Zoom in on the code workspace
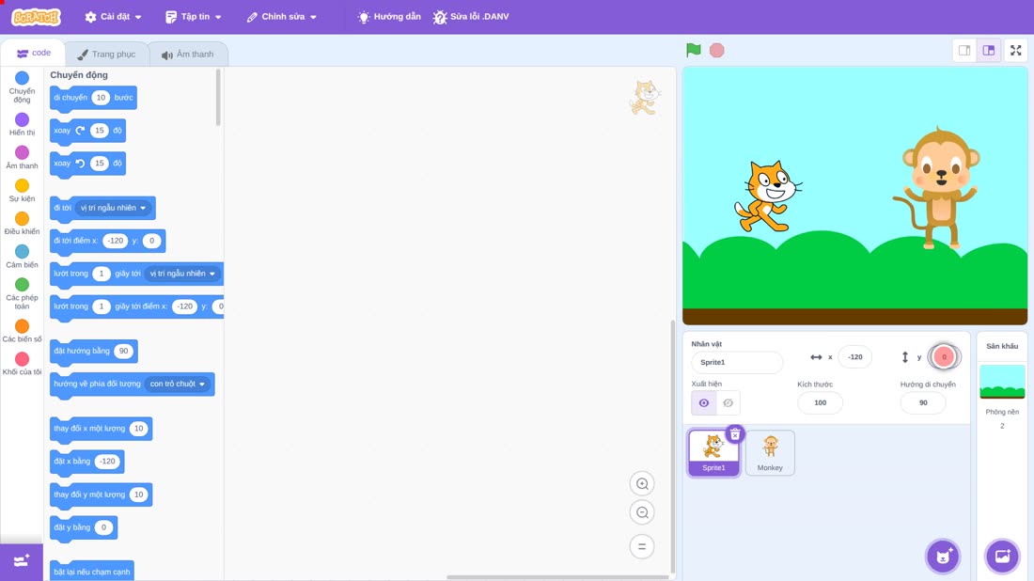1034x581 pixels. tap(642, 483)
